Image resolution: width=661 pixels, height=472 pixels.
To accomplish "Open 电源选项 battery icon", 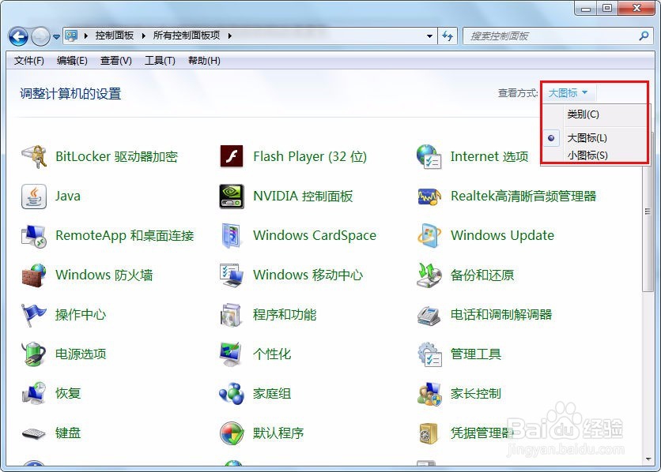I will [x=34, y=354].
